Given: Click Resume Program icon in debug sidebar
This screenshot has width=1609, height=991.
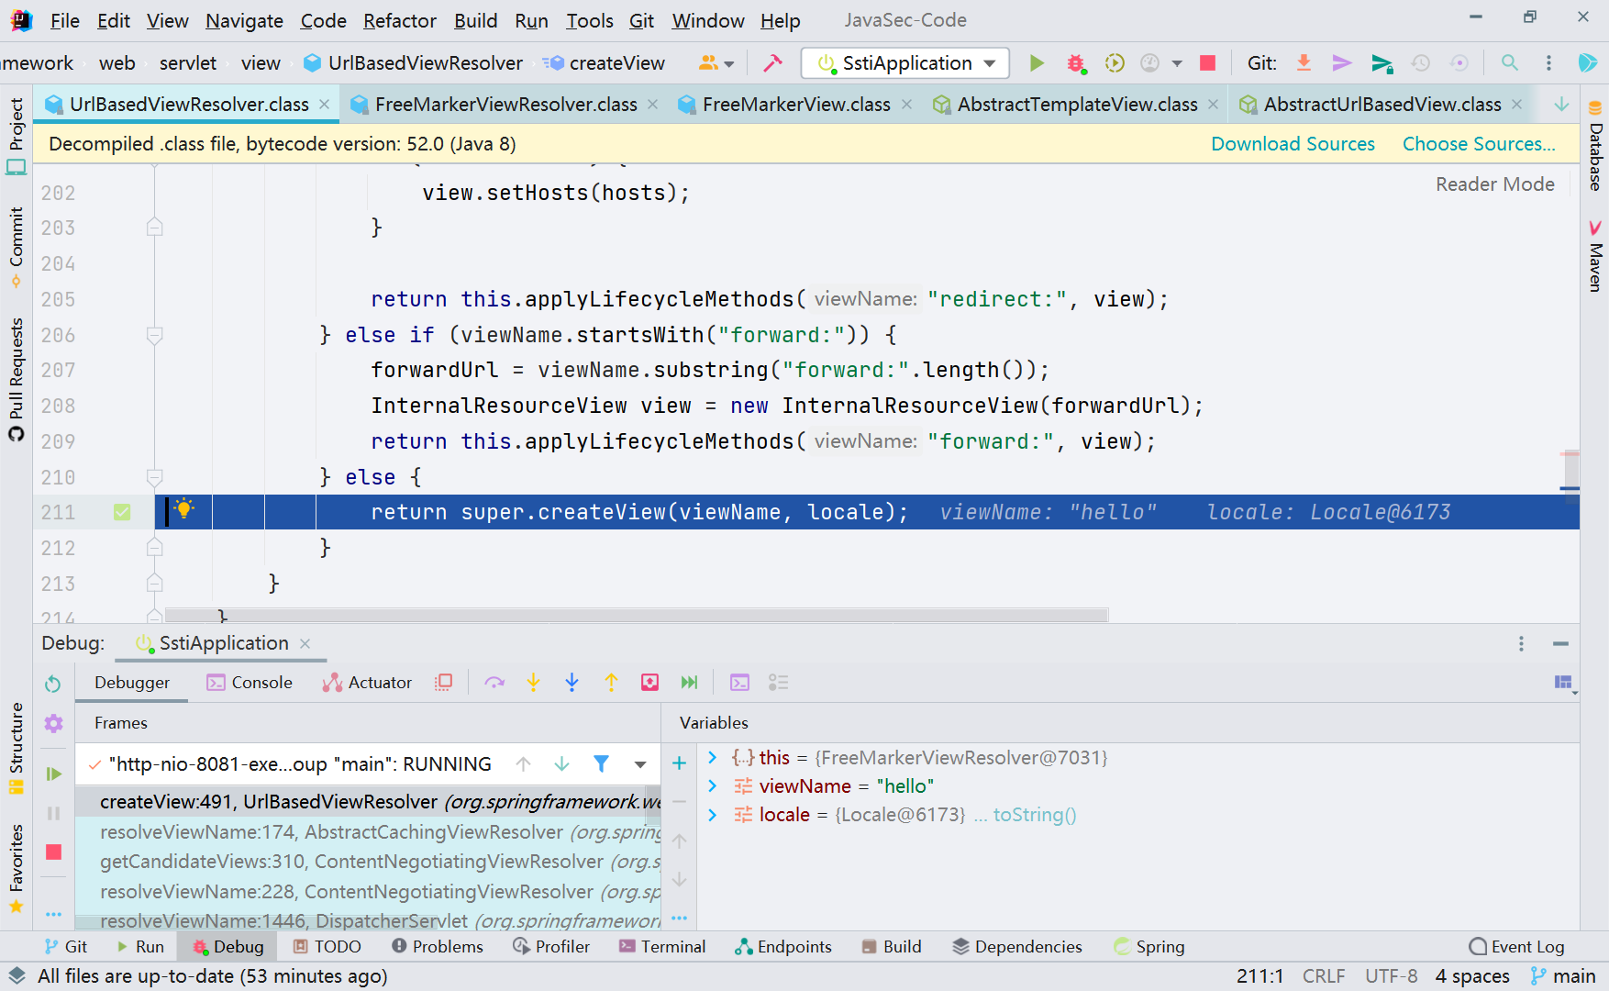Looking at the screenshot, I should click(53, 774).
